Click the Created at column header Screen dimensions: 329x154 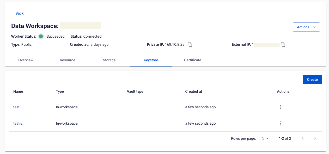(x=194, y=91)
